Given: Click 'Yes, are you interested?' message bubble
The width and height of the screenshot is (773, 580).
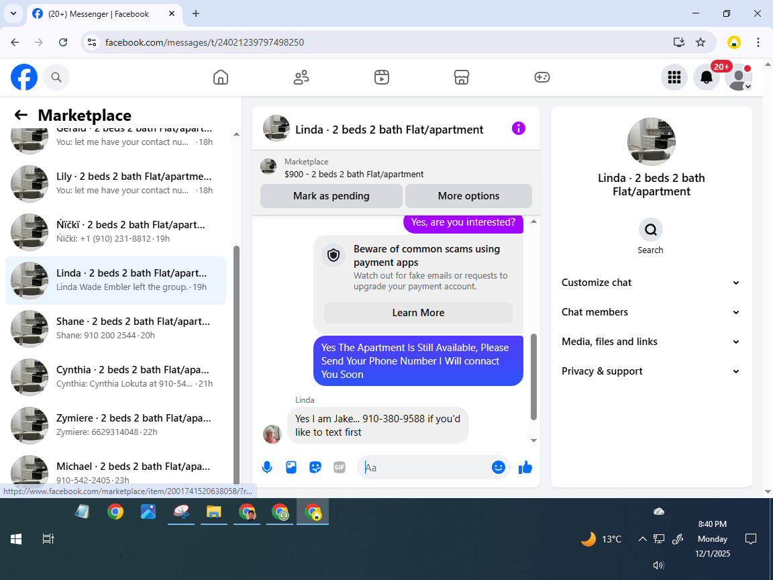Looking at the screenshot, I should click(x=463, y=223).
